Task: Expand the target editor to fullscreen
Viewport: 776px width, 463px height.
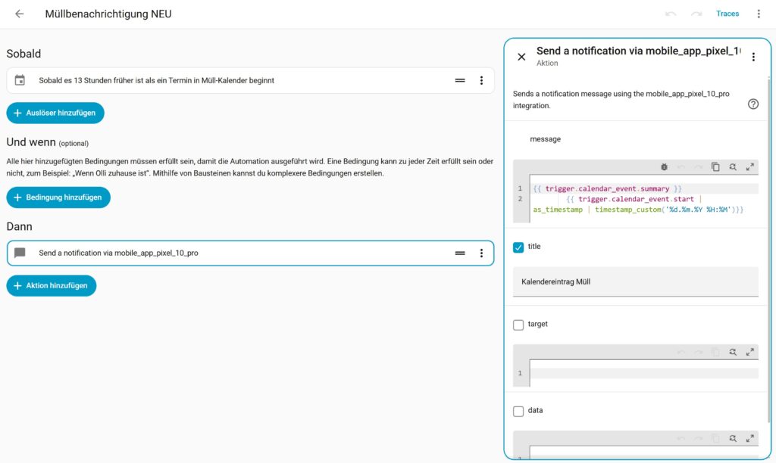Action: tap(749, 352)
